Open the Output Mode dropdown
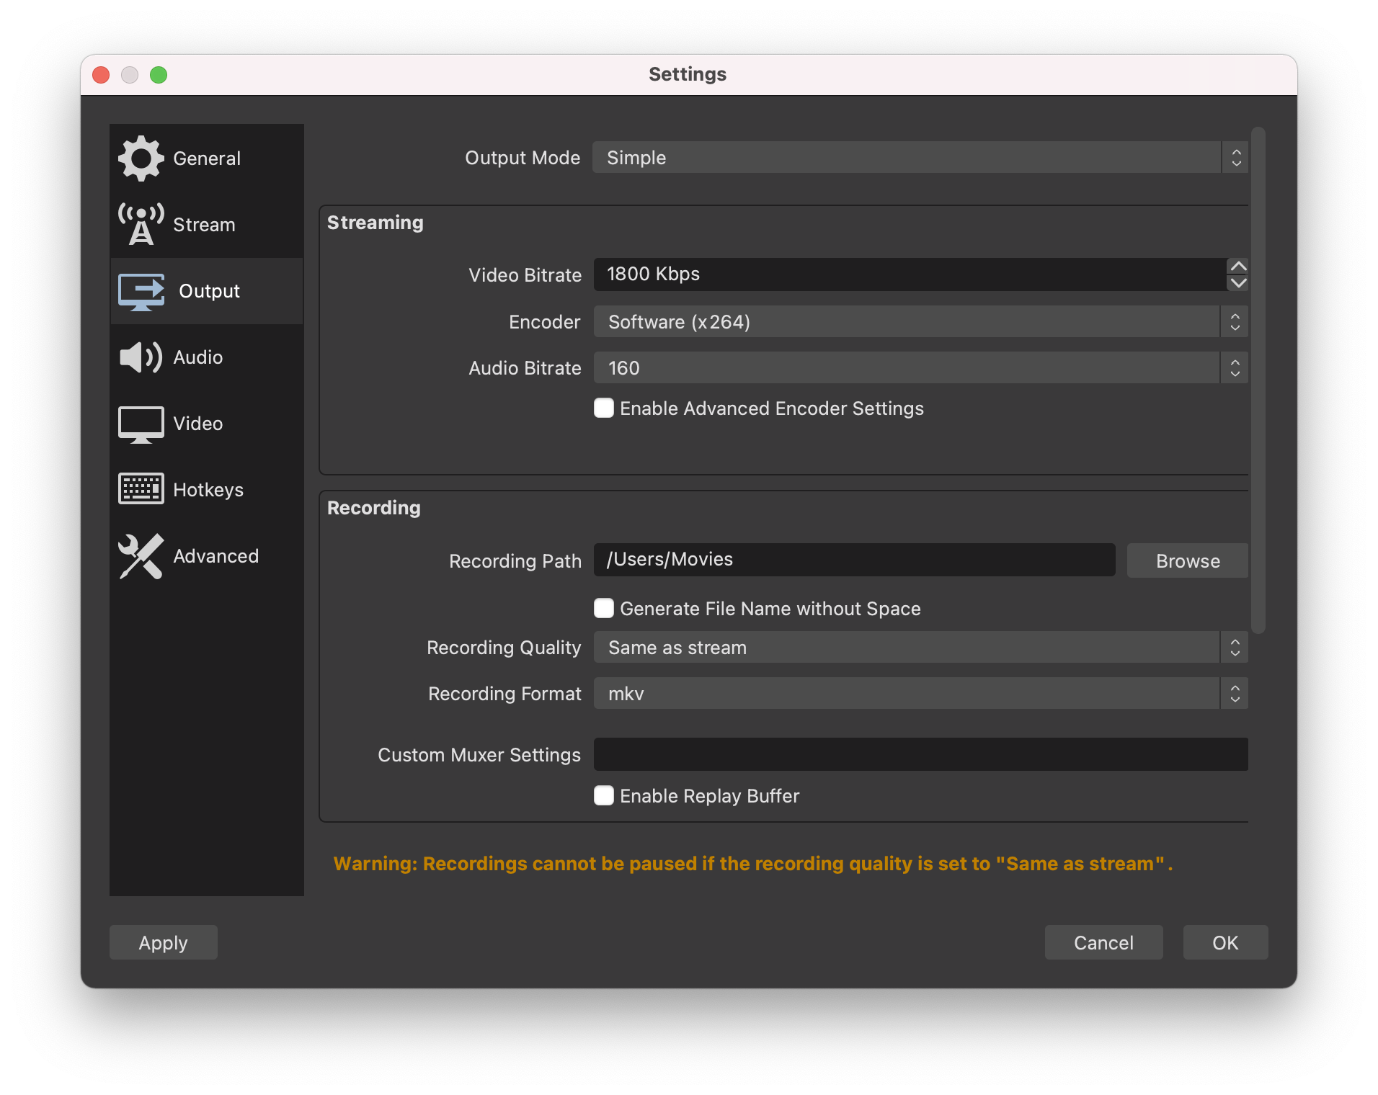Image resolution: width=1378 pixels, height=1095 pixels. point(920,158)
